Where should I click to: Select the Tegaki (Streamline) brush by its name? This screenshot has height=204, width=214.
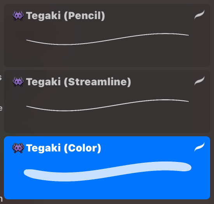pyautogui.click(x=79, y=82)
